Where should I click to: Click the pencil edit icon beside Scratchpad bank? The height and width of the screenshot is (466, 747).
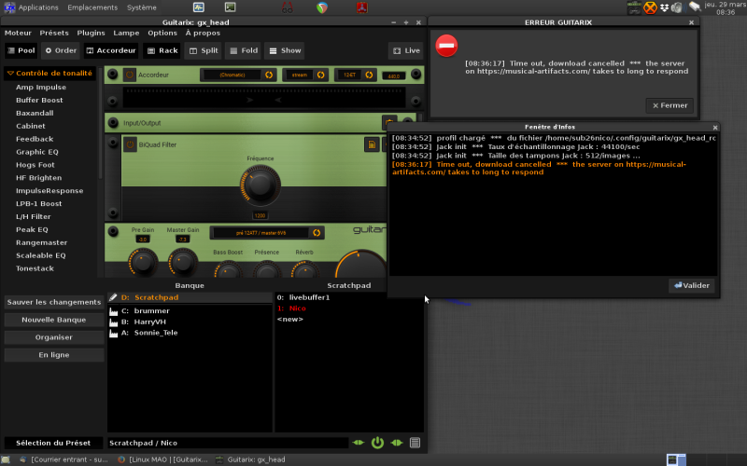[113, 297]
